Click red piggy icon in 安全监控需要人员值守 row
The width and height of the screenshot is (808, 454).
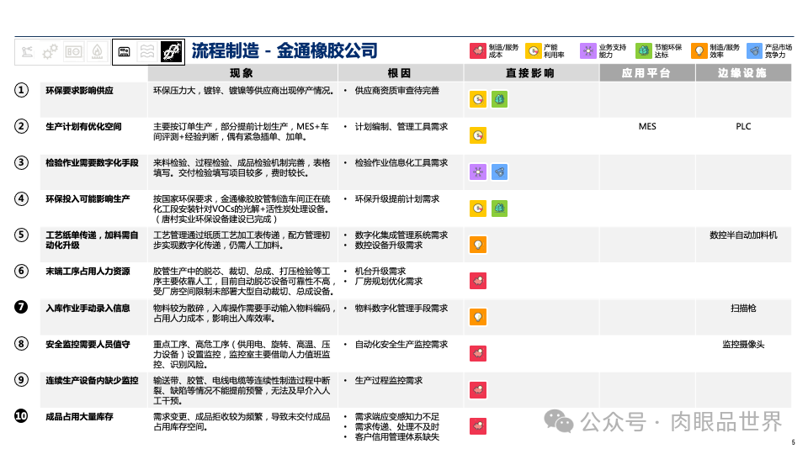point(478,354)
